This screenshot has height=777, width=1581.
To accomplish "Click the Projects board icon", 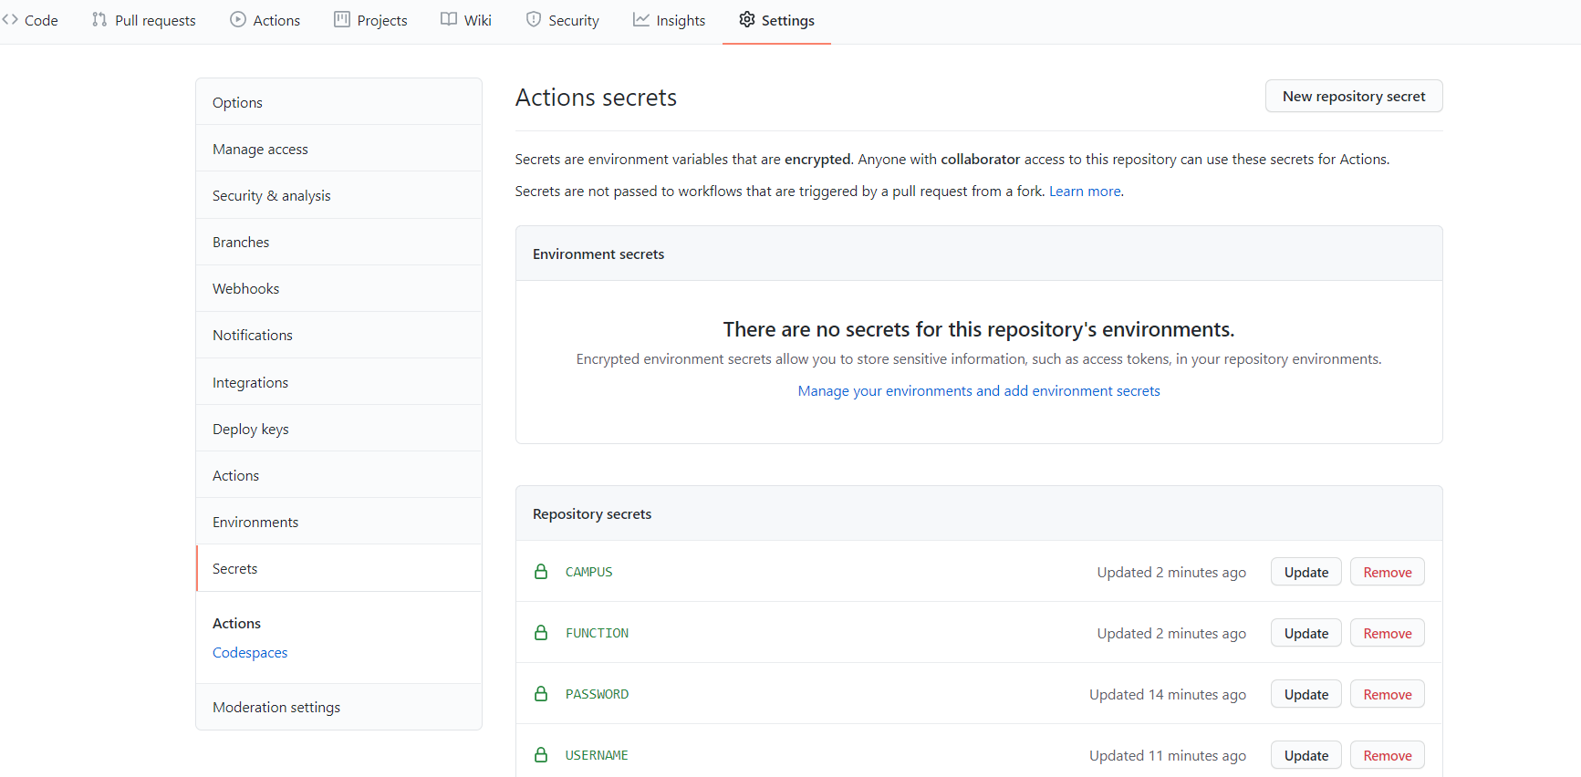I will (x=342, y=19).
